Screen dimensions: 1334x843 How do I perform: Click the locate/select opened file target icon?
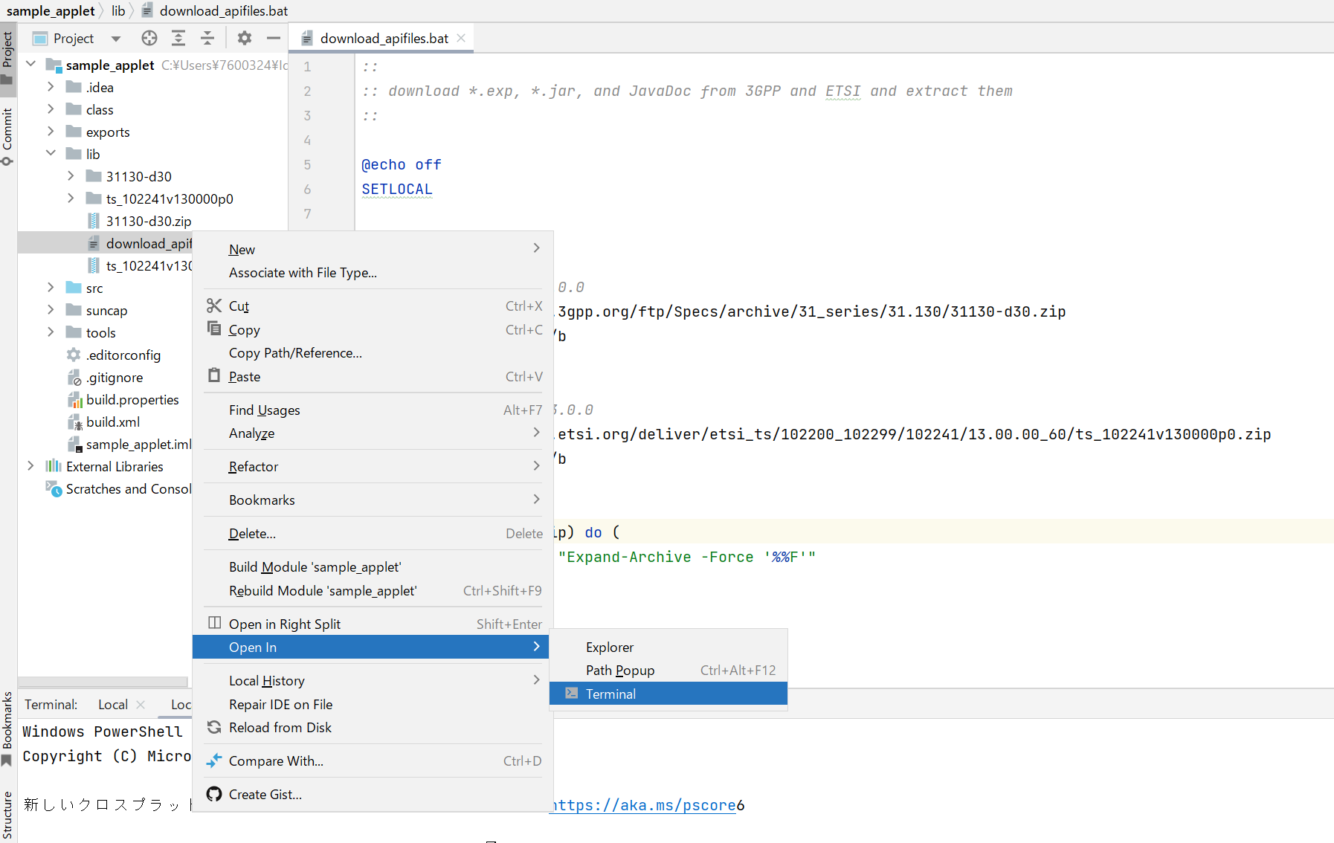[149, 38]
